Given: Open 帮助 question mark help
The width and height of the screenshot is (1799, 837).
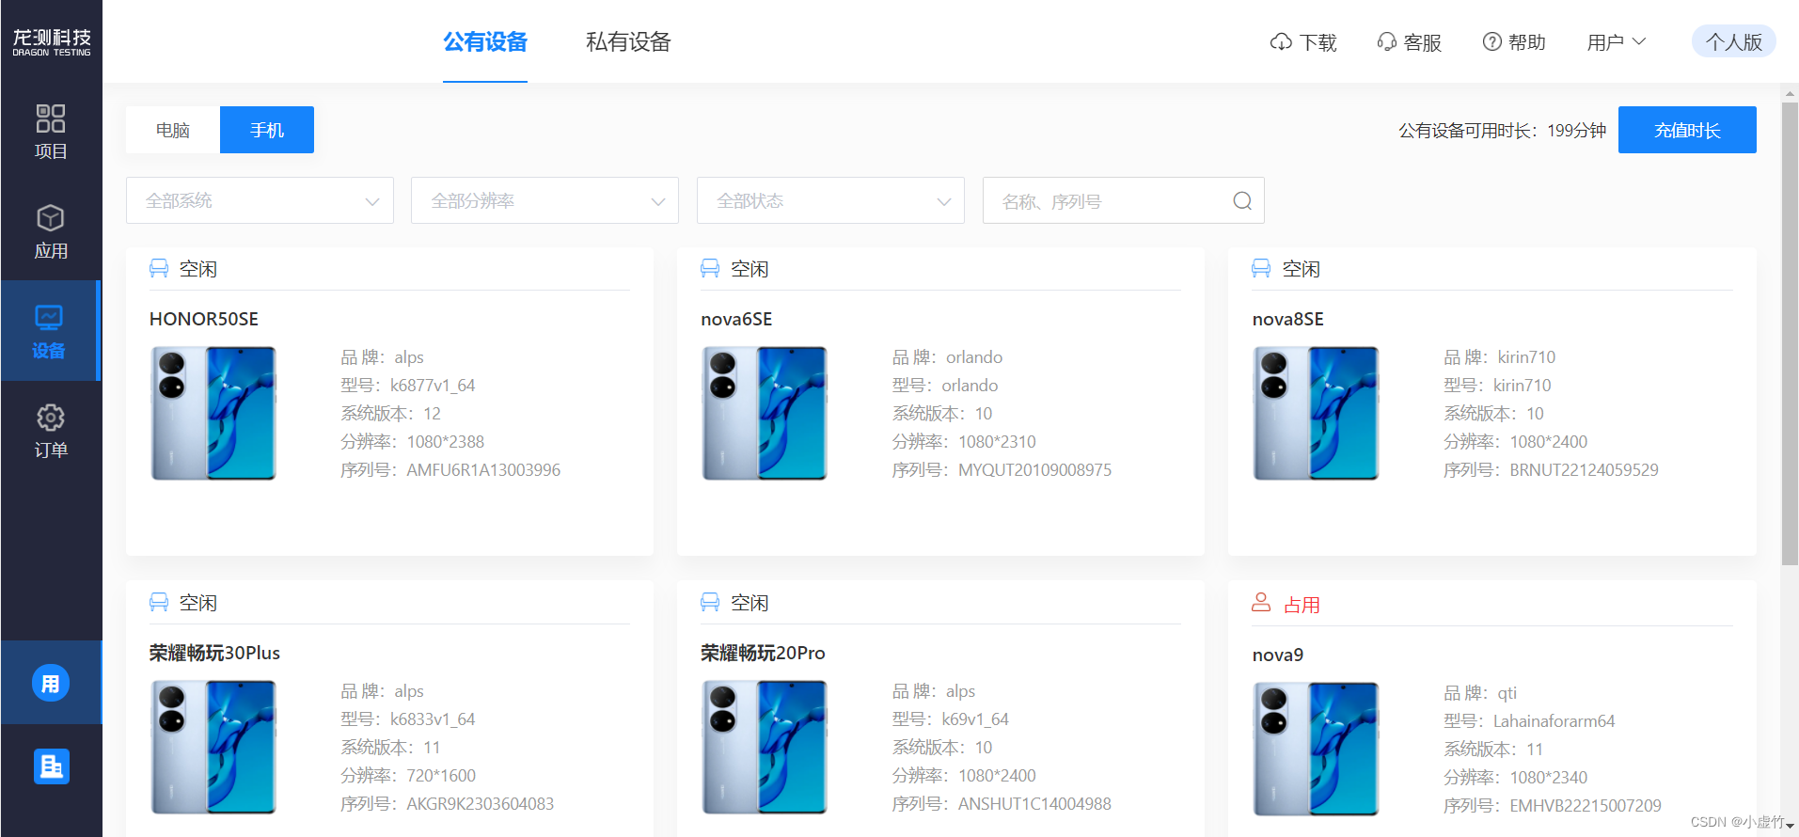Looking at the screenshot, I should 1513,42.
